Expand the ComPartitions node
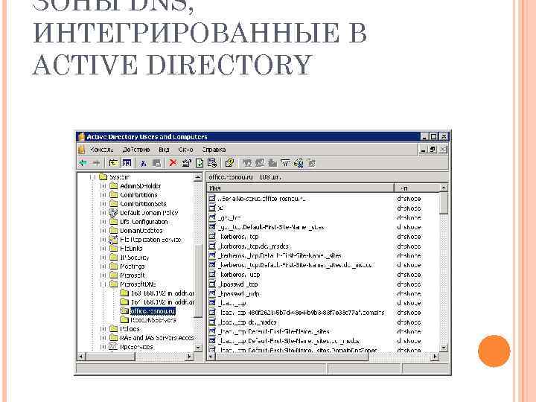The height and width of the screenshot is (402, 536). point(103,195)
